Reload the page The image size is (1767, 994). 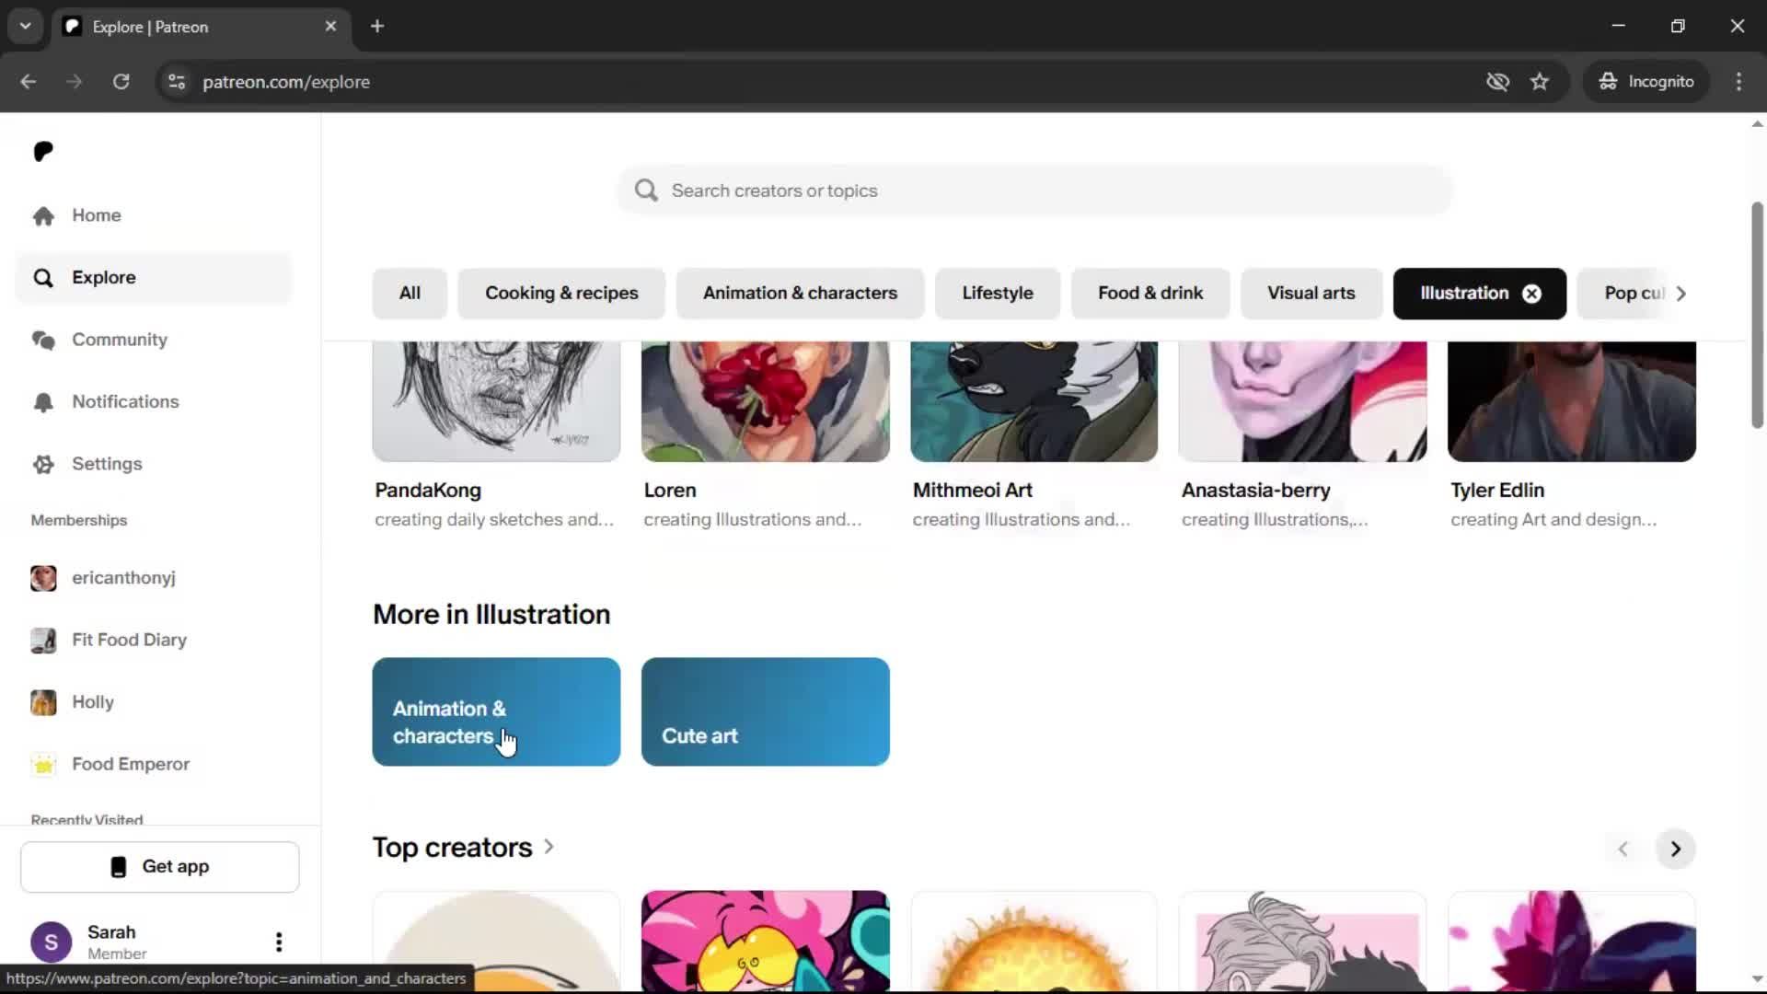tap(121, 82)
